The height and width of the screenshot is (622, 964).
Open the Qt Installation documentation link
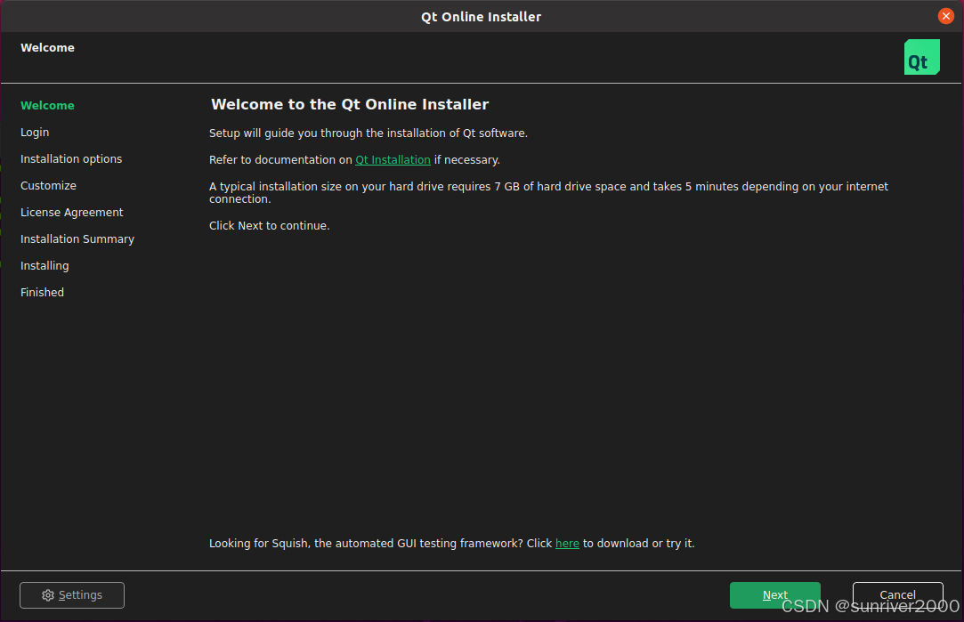[393, 160]
